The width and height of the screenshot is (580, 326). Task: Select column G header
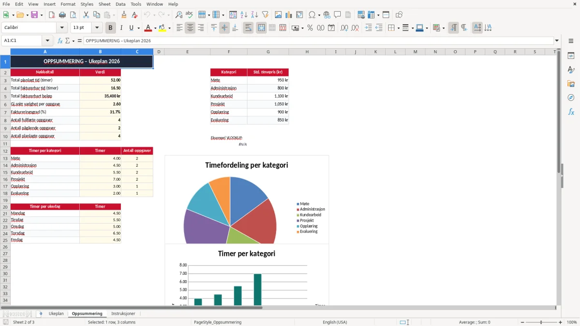(268, 52)
